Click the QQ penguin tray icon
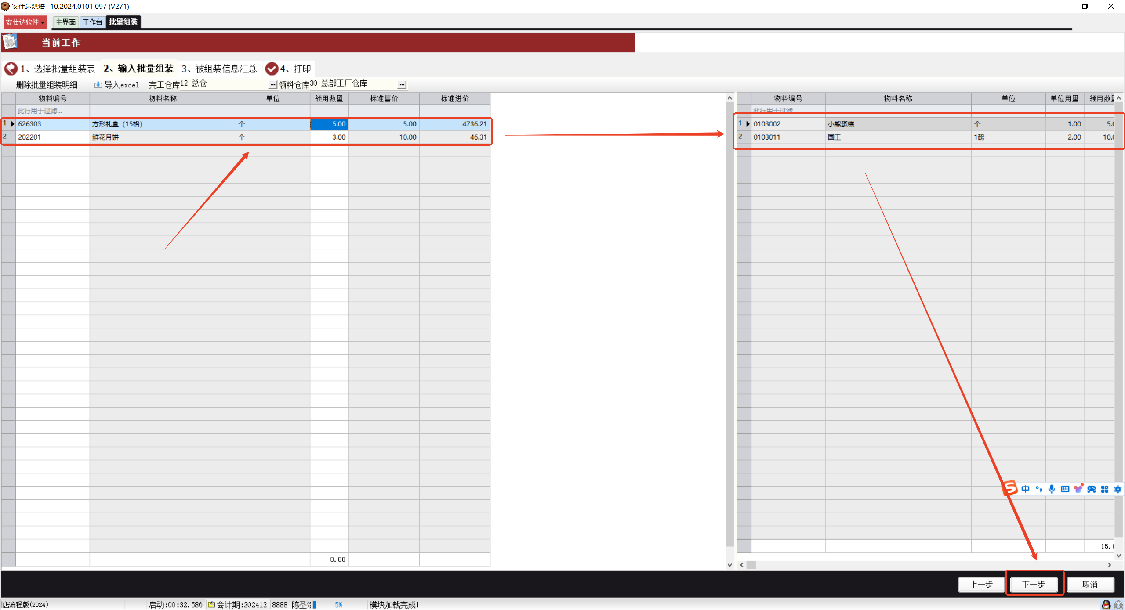 coord(1106,605)
